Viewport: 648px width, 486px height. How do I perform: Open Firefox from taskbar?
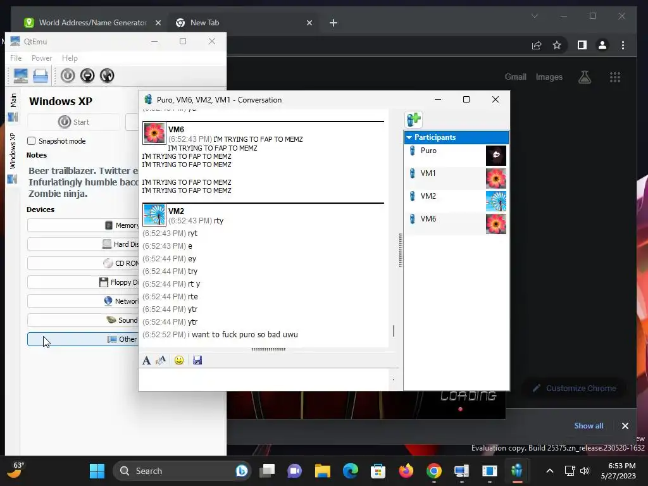(x=406, y=471)
